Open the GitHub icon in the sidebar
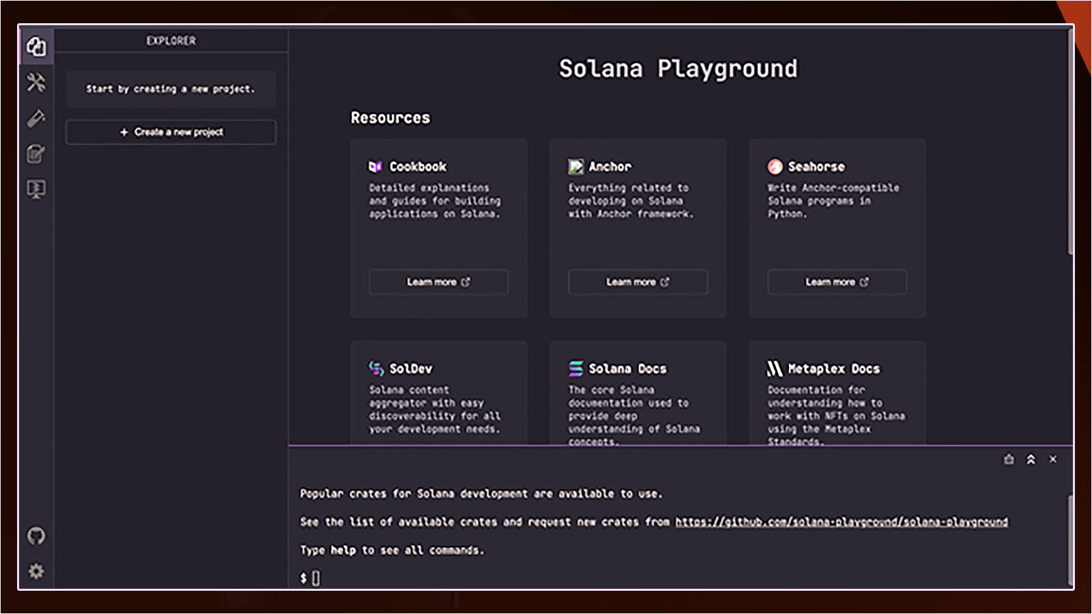Image resolution: width=1092 pixels, height=614 pixels. (37, 536)
